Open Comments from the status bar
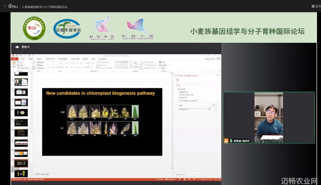Screen dimensions: 321x185 coord(171,179)
